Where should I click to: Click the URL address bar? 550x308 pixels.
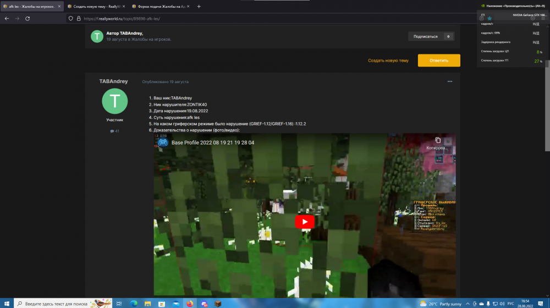[x=273, y=19]
